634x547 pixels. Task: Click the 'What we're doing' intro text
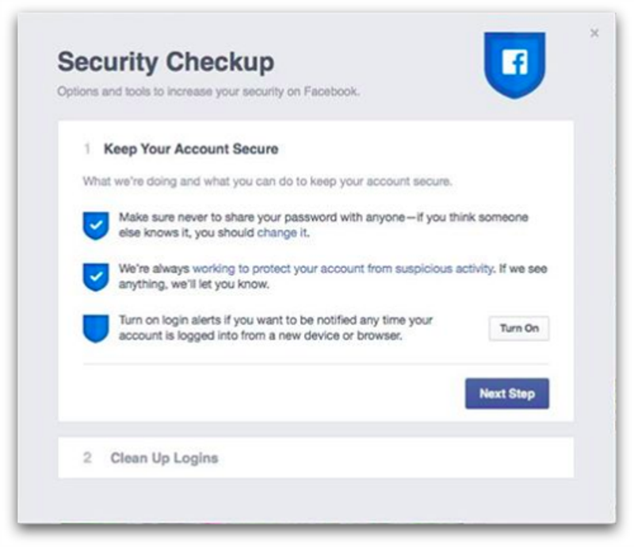point(267,182)
